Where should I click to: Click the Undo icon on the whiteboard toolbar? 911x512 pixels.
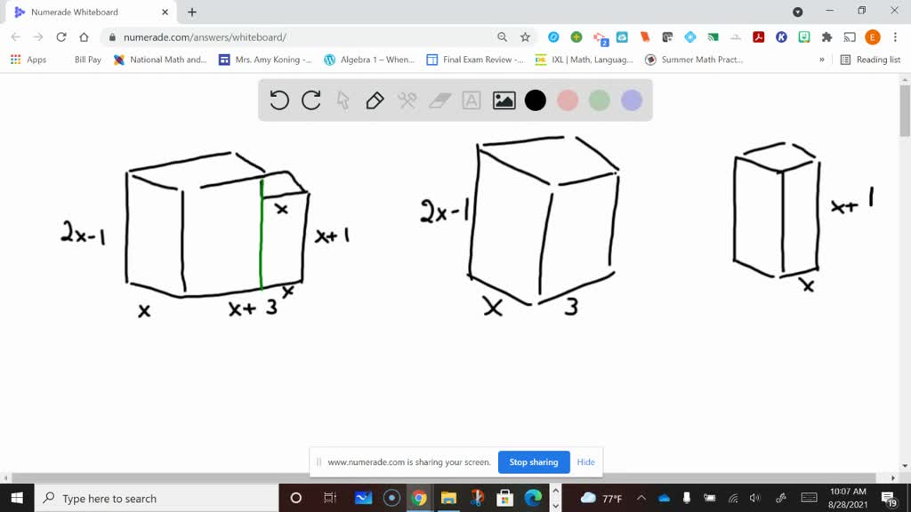[278, 100]
